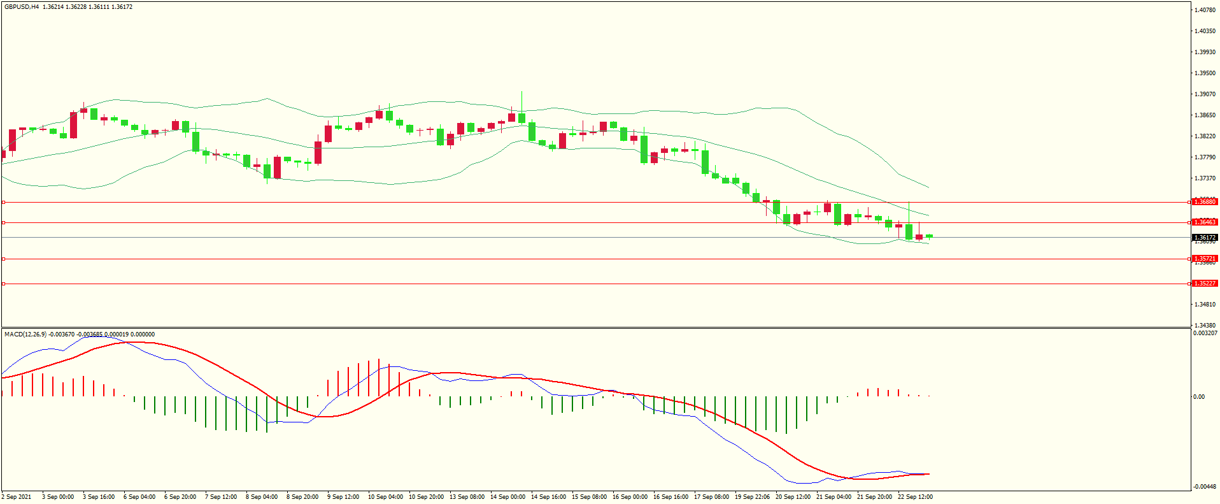Click the 20 Sep 12:00 time label
Image resolution: width=1220 pixels, height=504 pixels.
(793, 497)
